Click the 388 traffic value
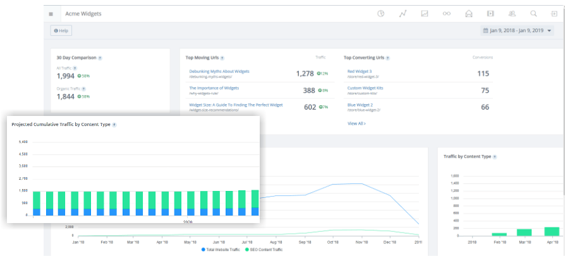Viewport: 565px width, 259px height. (309, 91)
